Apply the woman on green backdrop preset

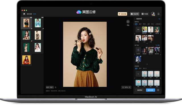[157, 30]
